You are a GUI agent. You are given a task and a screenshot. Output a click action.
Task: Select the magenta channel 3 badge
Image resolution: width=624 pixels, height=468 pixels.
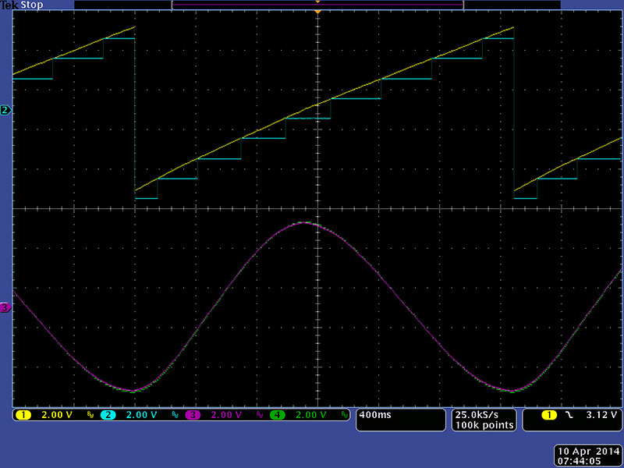click(193, 415)
